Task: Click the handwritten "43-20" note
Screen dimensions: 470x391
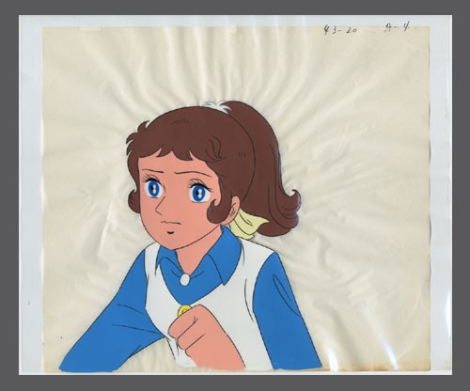Action: pos(340,30)
